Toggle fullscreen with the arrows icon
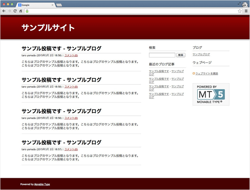Image resolution: width=250 pixels, height=190 pixels. (x=239, y=4)
